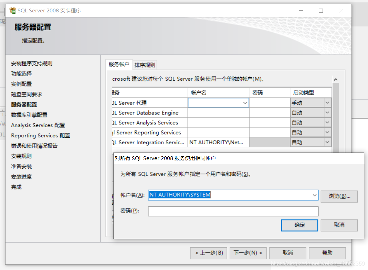Click the 启动类型 column header

click(311, 92)
